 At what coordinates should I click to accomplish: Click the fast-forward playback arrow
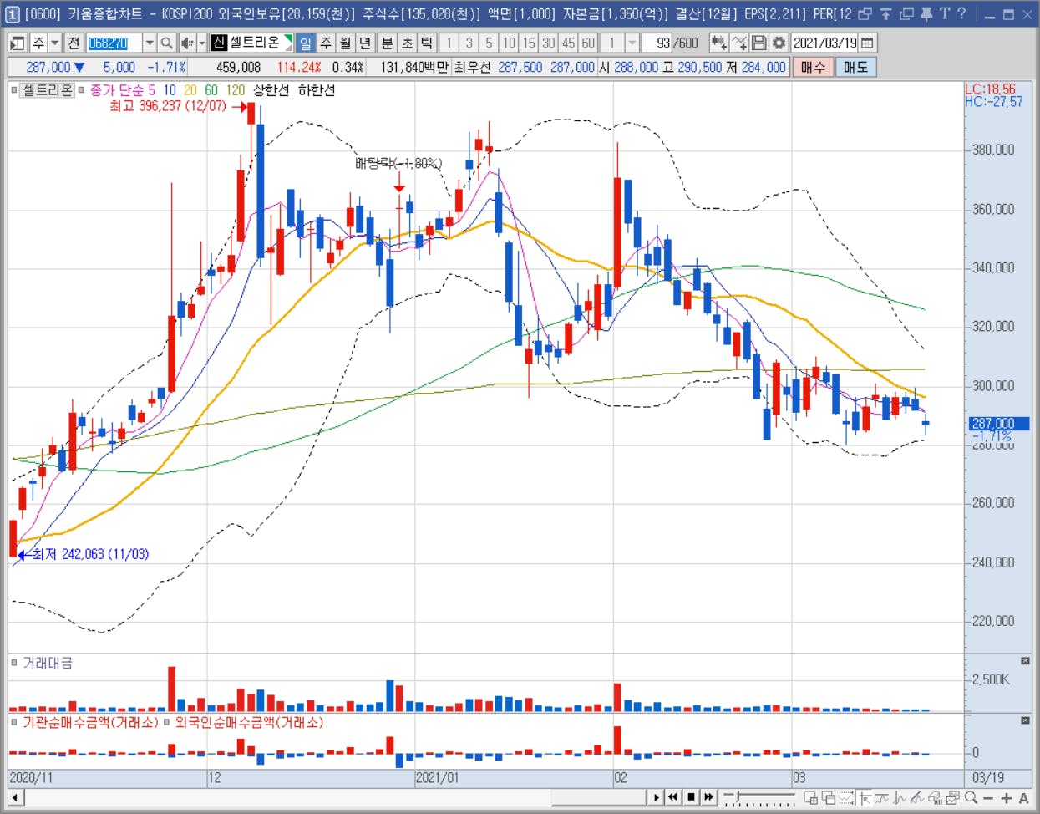[x=708, y=797]
